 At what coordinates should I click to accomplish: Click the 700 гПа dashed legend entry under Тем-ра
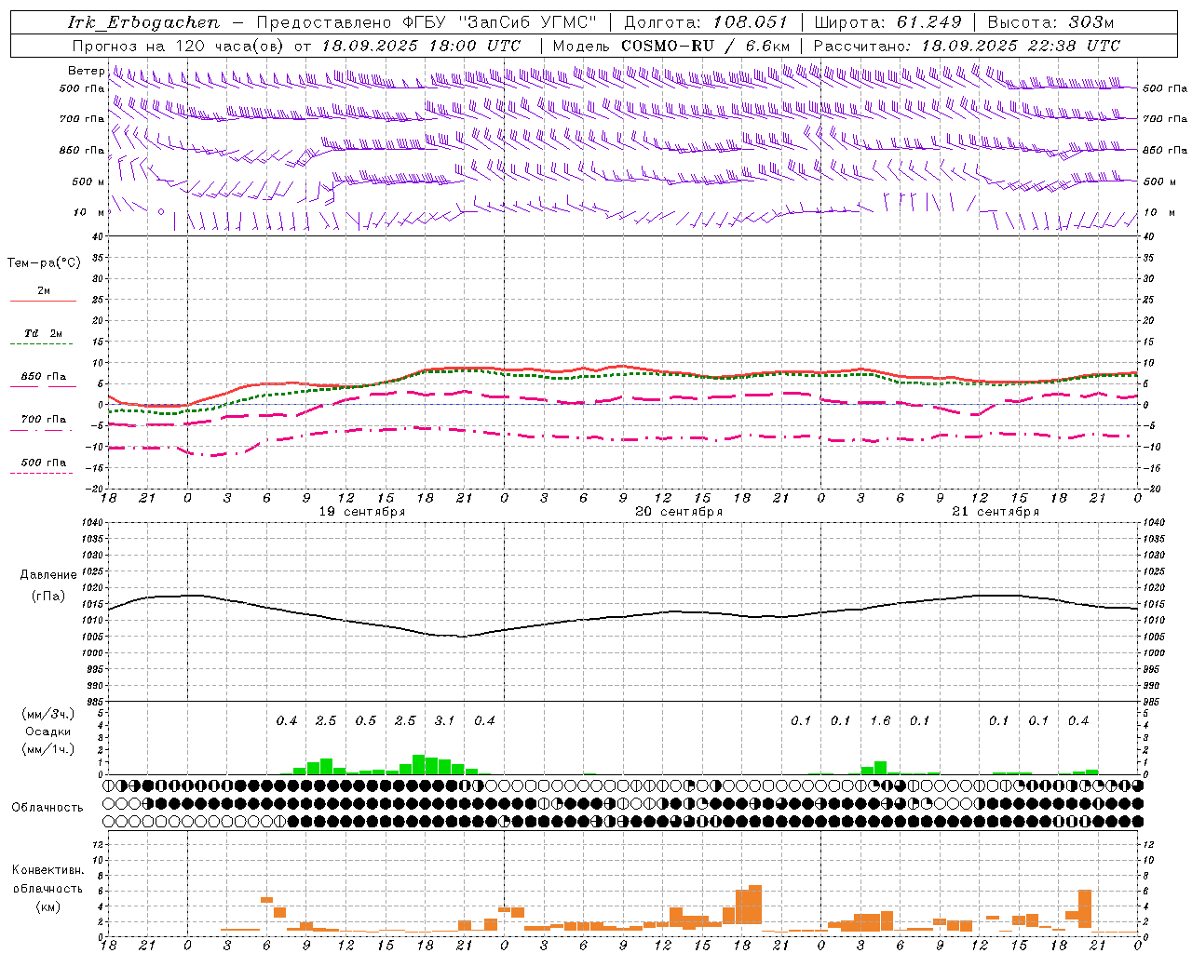[x=43, y=423]
